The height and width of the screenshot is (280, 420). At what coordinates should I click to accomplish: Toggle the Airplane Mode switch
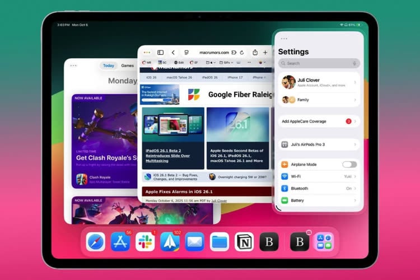pos(349,165)
